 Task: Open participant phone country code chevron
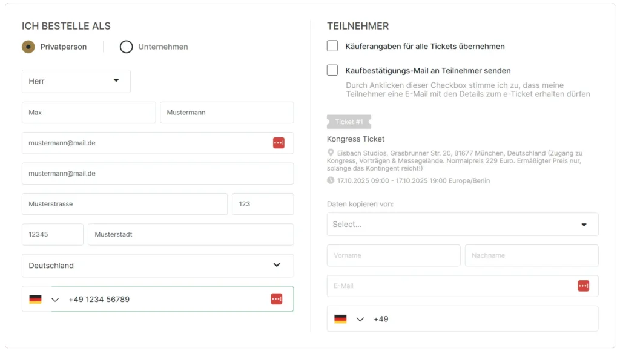[360, 320]
